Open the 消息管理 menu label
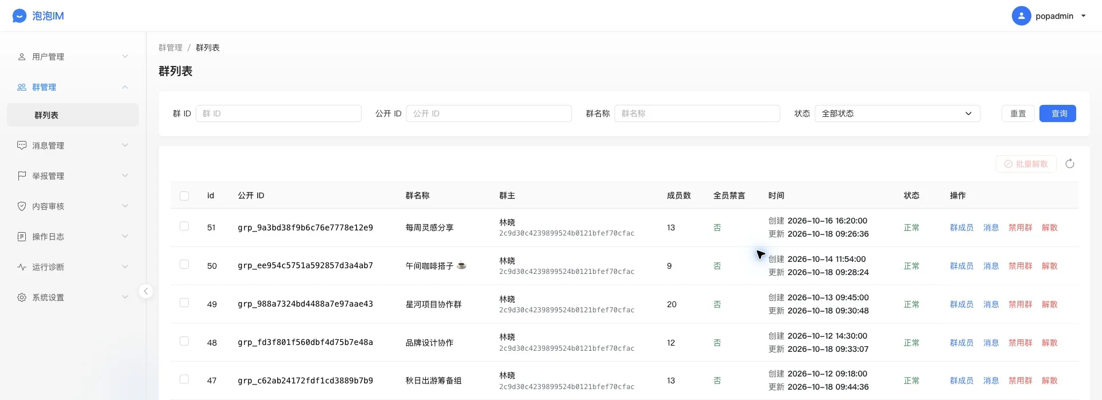Screen dimensions: 1102x400 tap(48, 146)
